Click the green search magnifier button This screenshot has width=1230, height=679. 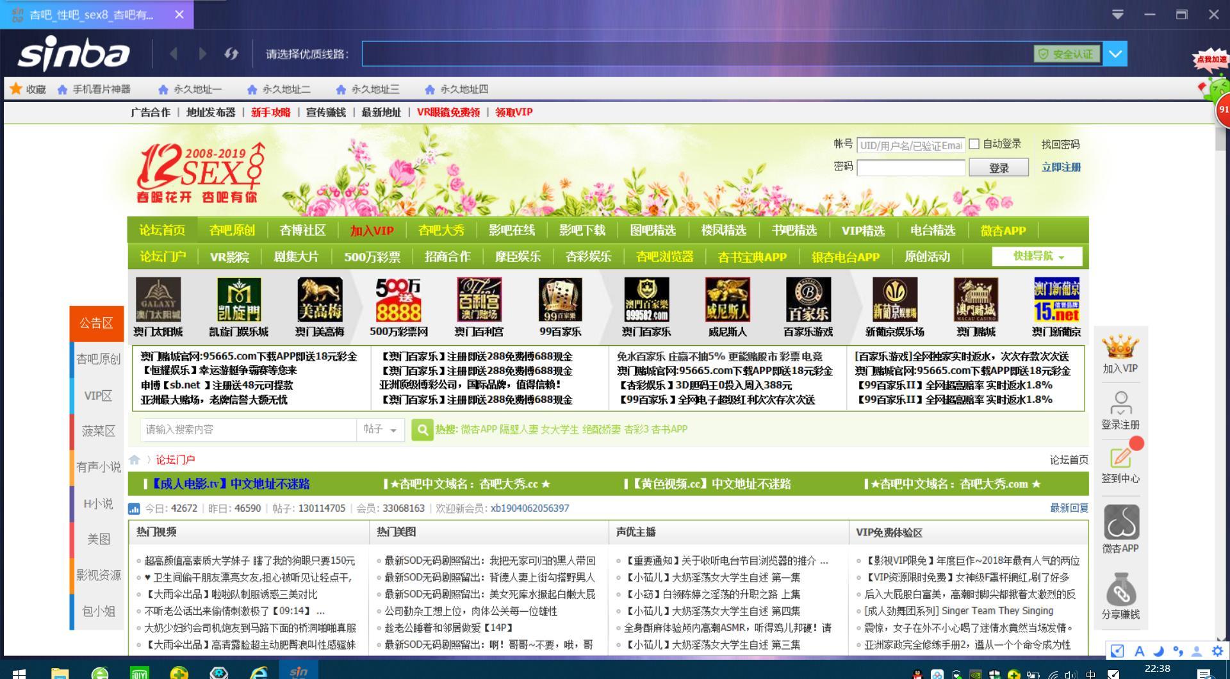tap(422, 430)
